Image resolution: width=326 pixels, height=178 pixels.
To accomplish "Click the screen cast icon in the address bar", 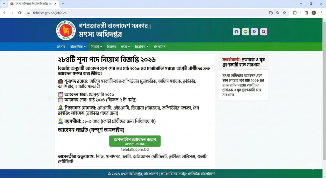I will tap(271, 13).
